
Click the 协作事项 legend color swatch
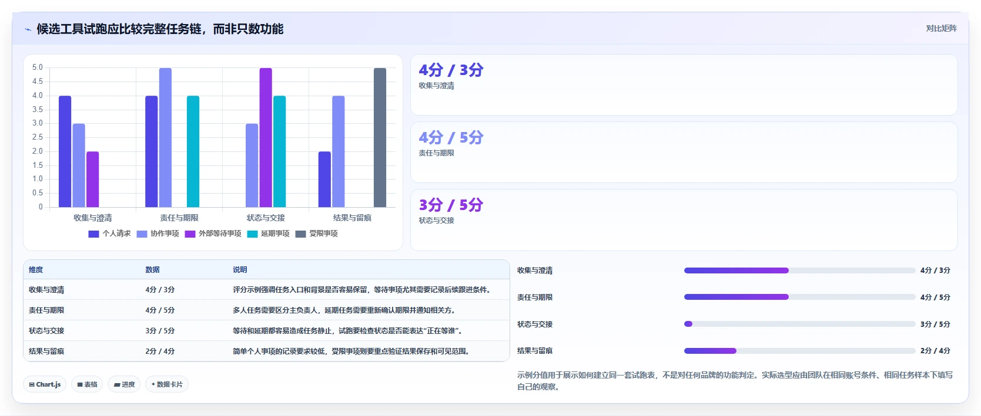click(x=142, y=234)
